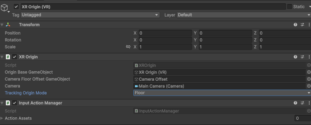This screenshot has height=125, width=311.
Task: Click the Camera Floor Offset GameObject label
Action: click(x=37, y=79)
